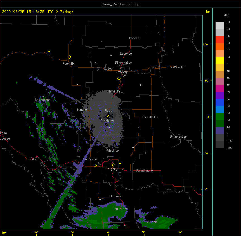Screen dimensions: 241x236
Task: Select the HighRiver label
Action: (120, 208)
